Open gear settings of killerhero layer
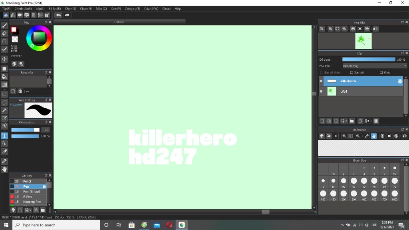 pyautogui.click(x=400, y=81)
